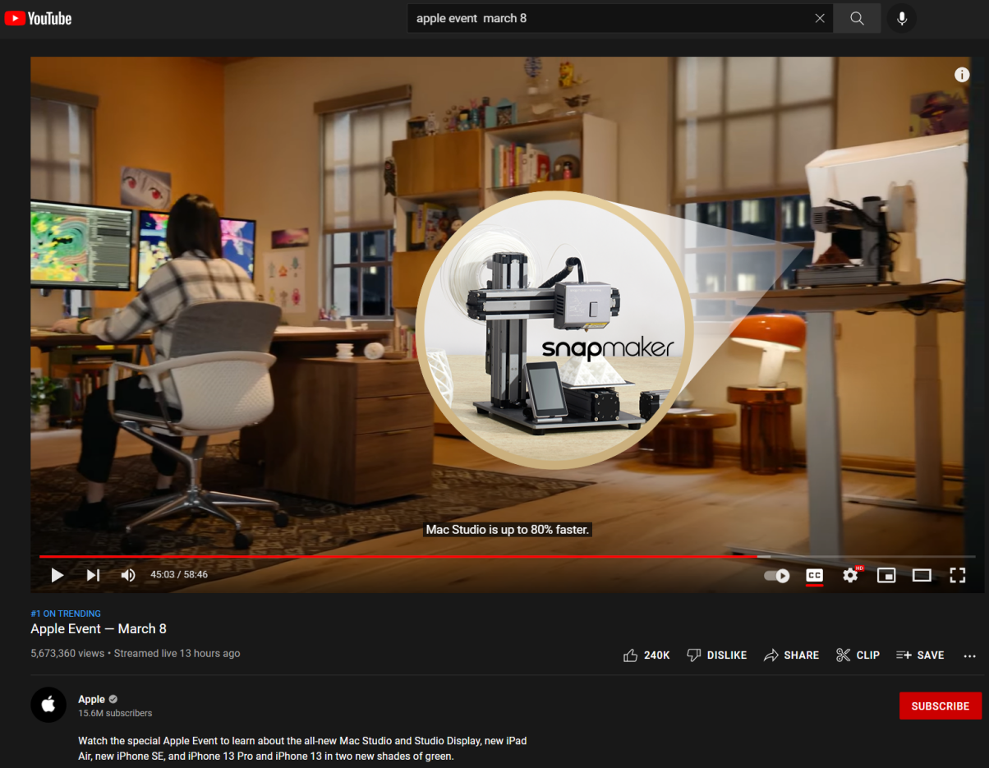
Task: Play the Apple Event video
Action: coord(57,575)
